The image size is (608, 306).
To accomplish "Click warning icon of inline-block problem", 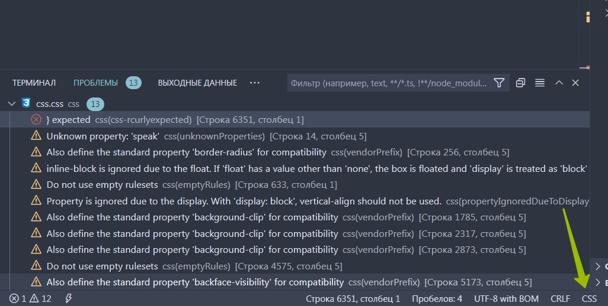I will 36,168.
